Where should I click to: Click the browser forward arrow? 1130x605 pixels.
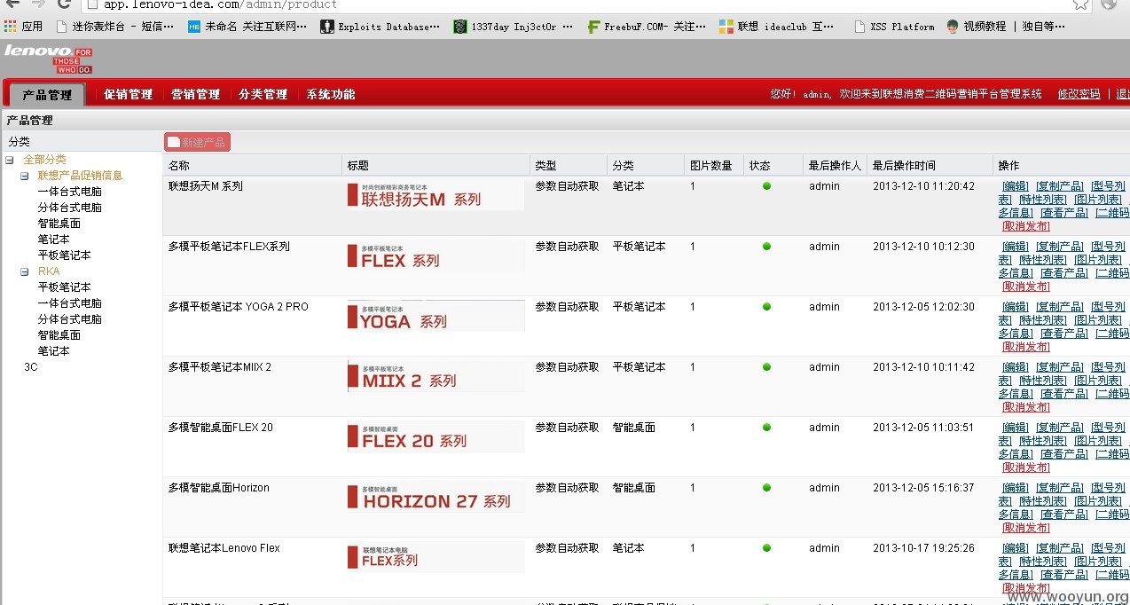[x=38, y=4]
